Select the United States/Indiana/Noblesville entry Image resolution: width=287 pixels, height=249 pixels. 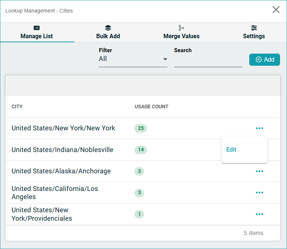[x=62, y=150]
